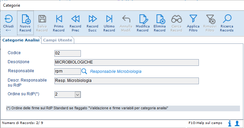The height and width of the screenshot is (128, 244).
Task: Click the Ordine su RdP(*) label
Action: pyautogui.click(x=23, y=94)
